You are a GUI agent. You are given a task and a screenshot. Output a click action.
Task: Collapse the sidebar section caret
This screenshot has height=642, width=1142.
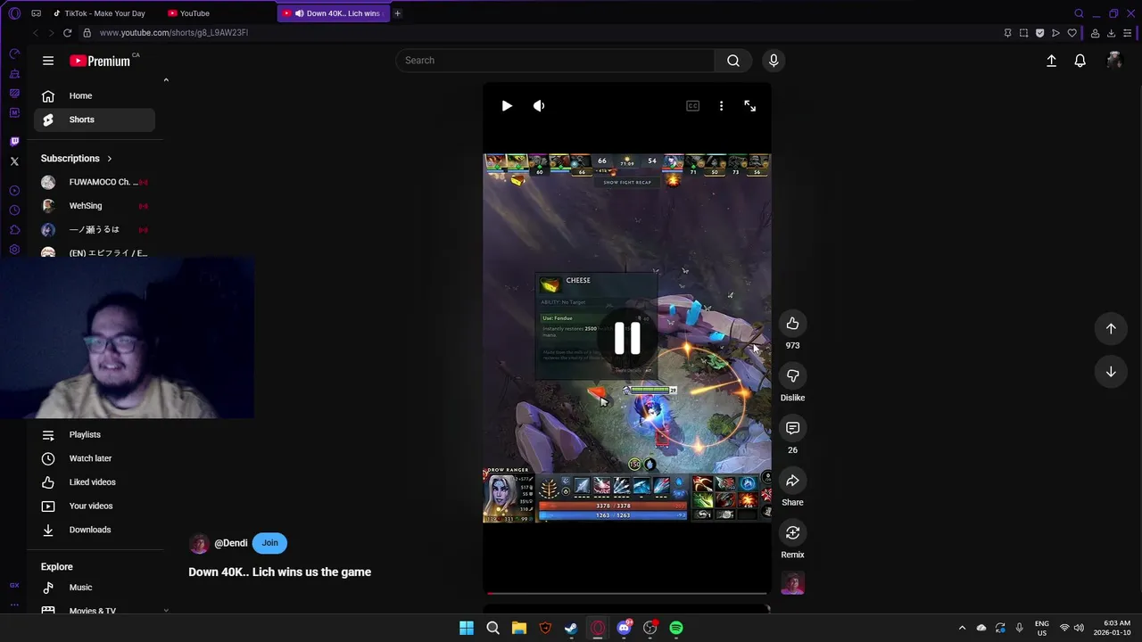[166, 80]
